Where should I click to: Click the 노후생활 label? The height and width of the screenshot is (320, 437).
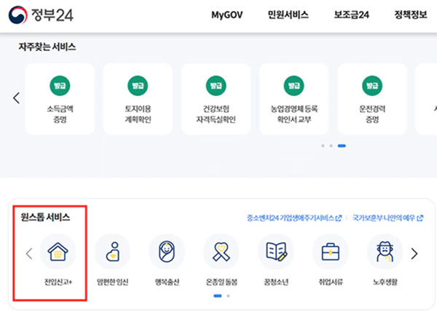(x=385, y=282)
